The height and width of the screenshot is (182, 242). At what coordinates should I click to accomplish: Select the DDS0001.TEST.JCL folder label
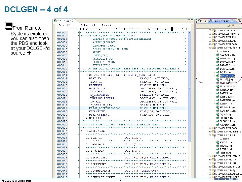click(226, 135)
